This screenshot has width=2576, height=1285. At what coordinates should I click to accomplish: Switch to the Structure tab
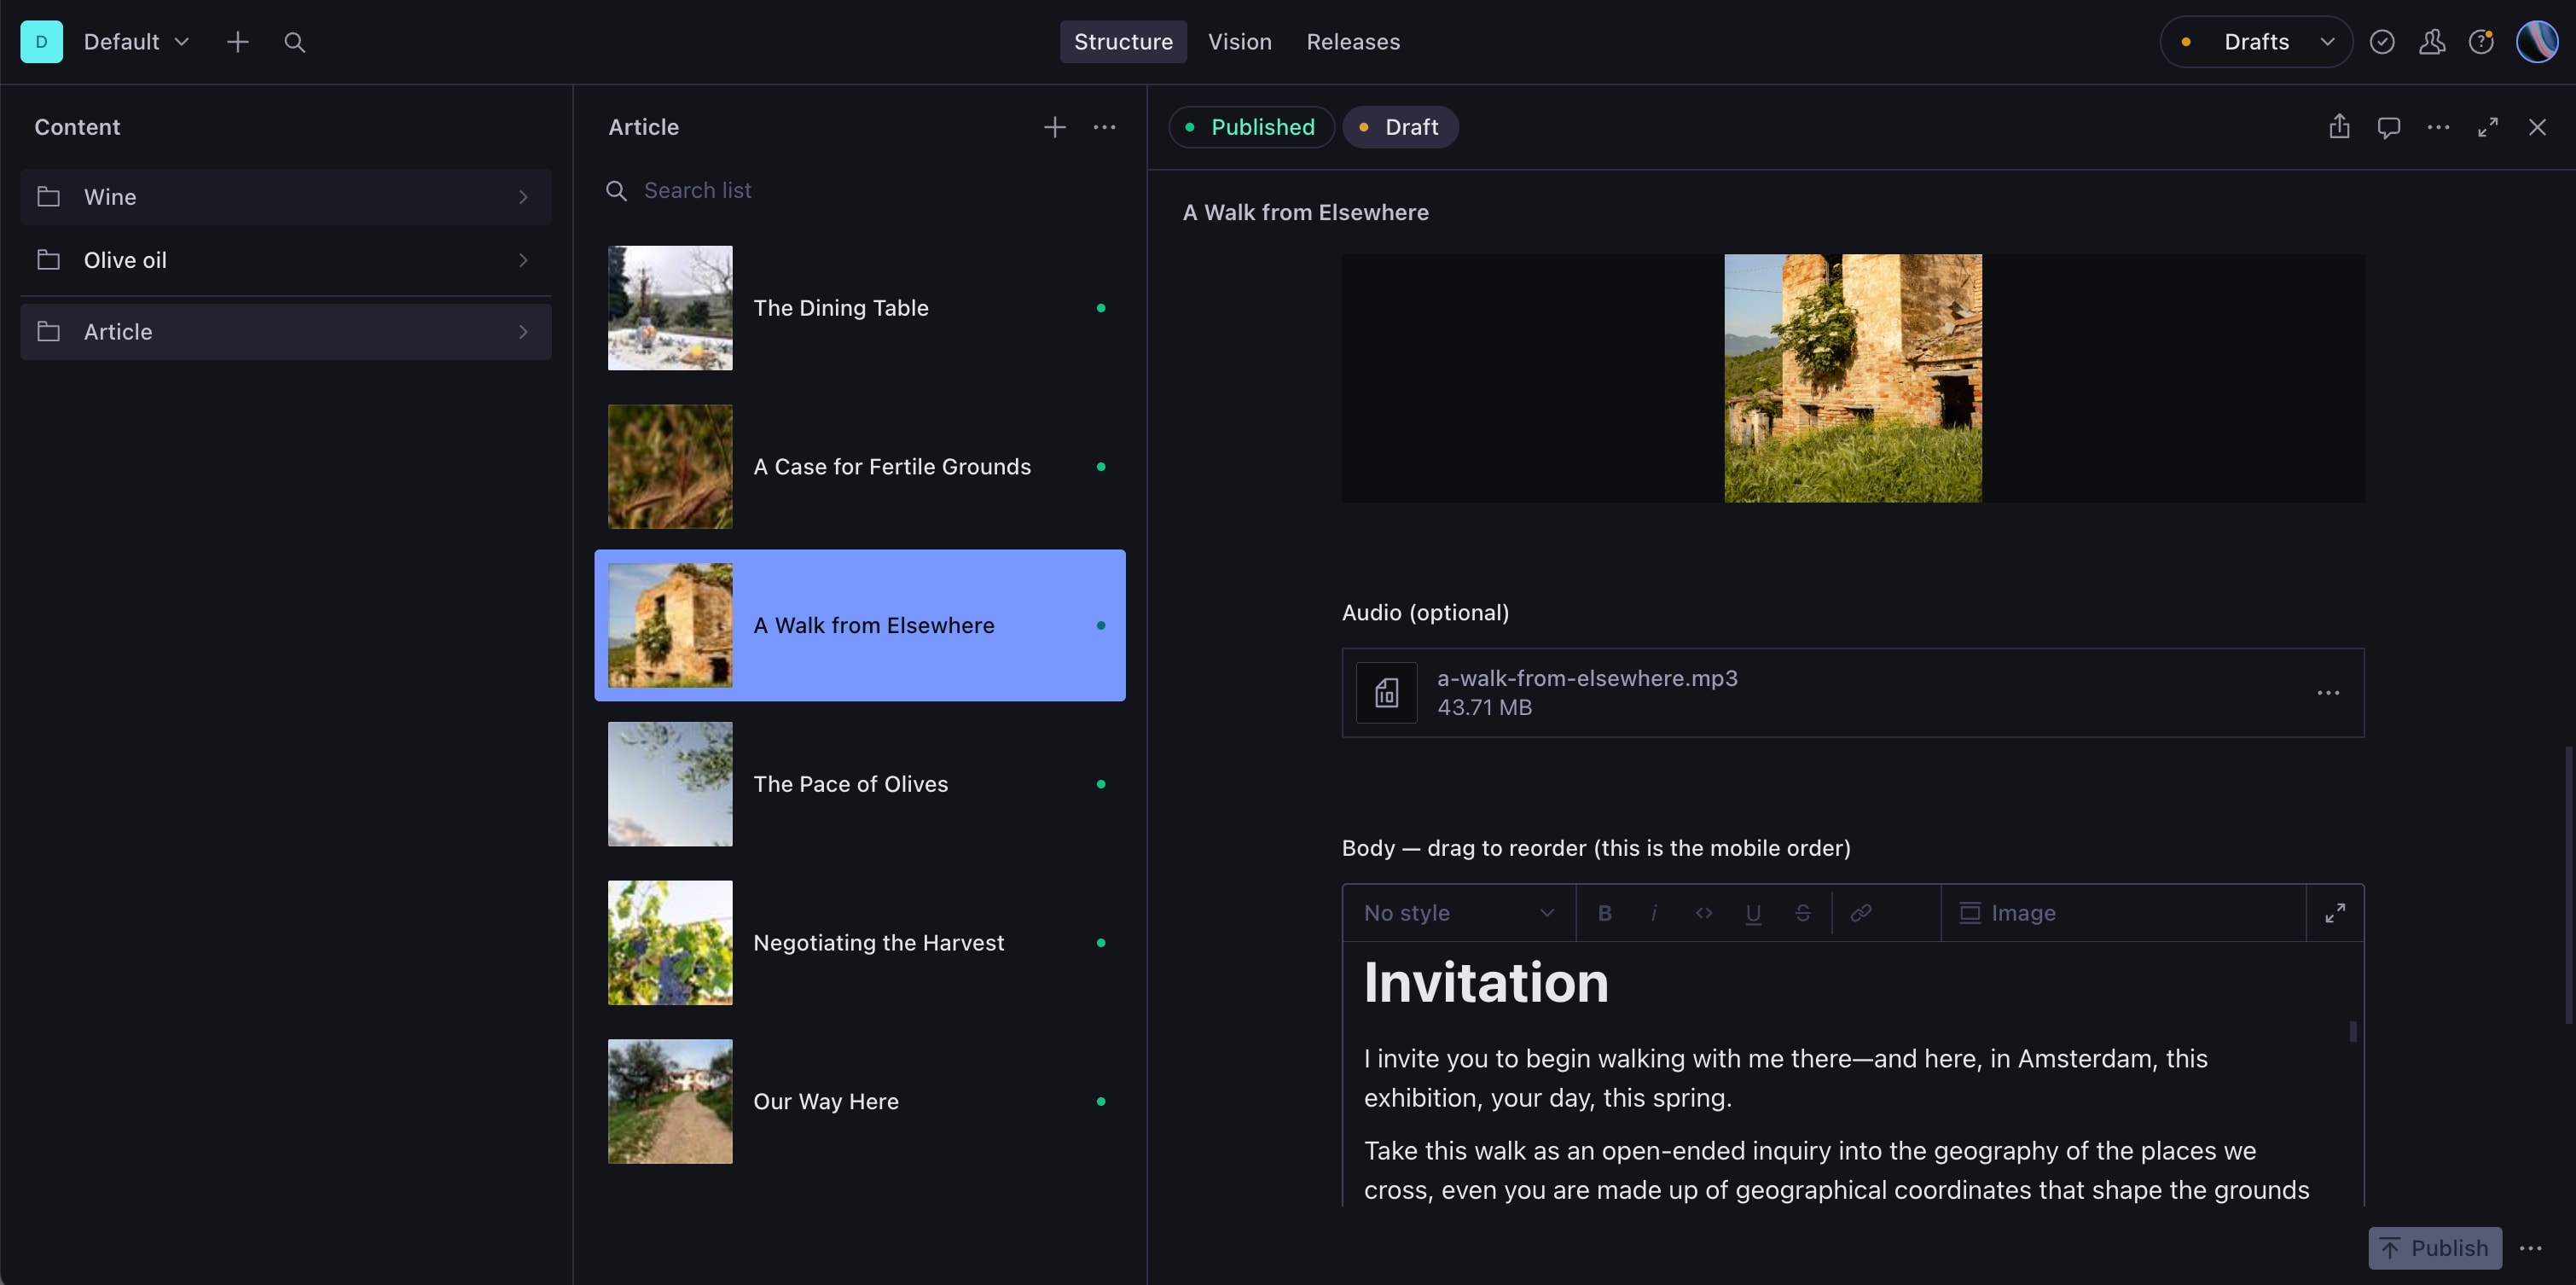1123,42
